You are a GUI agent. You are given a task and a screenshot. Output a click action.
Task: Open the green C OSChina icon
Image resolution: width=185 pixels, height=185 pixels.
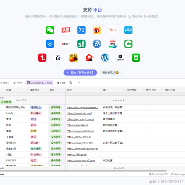pos(128,44)
